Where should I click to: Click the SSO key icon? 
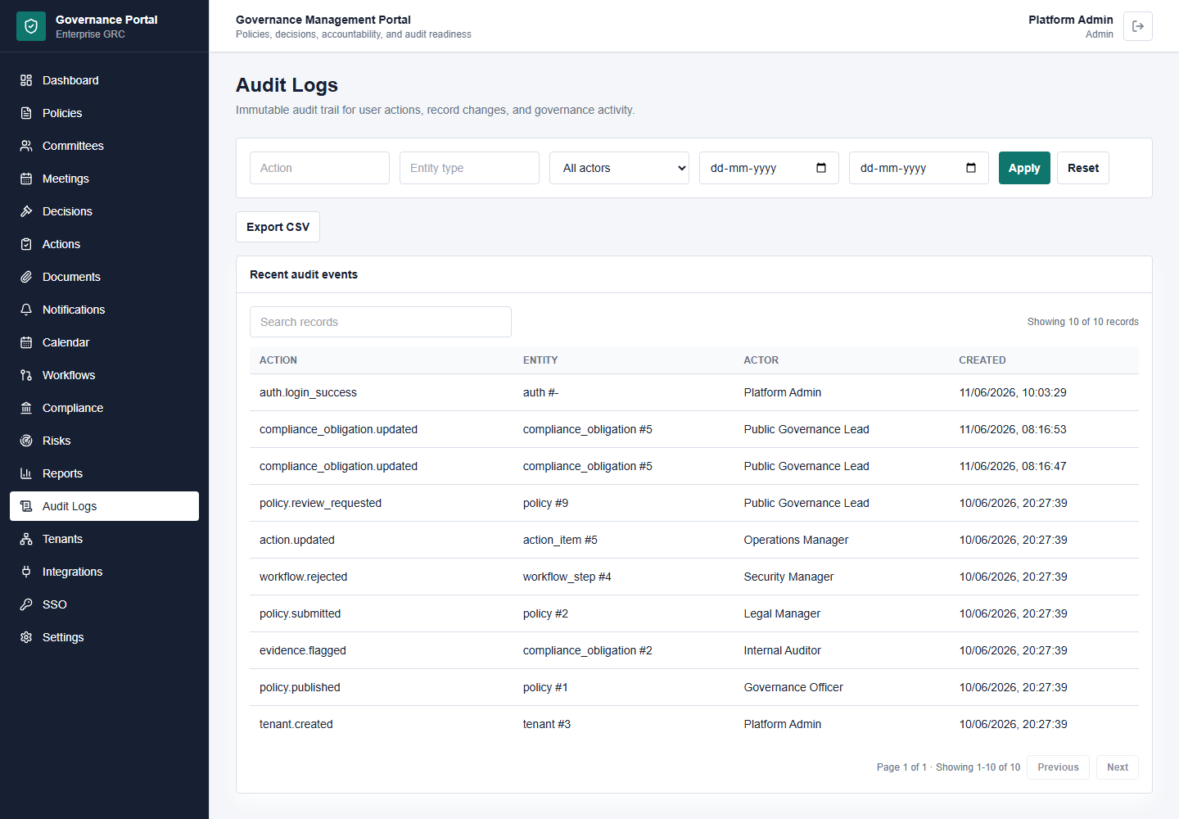coord(26,604)
